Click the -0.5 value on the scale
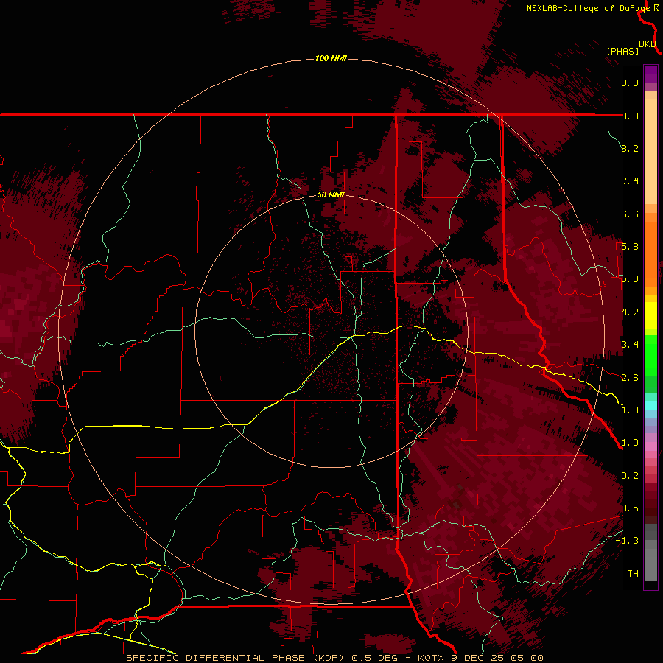Viewport: 663px width, 663px height. pos(627,508)
